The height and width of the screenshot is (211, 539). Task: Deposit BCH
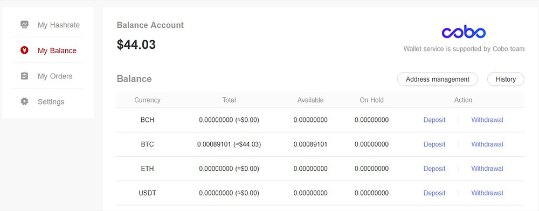point(434,120)
